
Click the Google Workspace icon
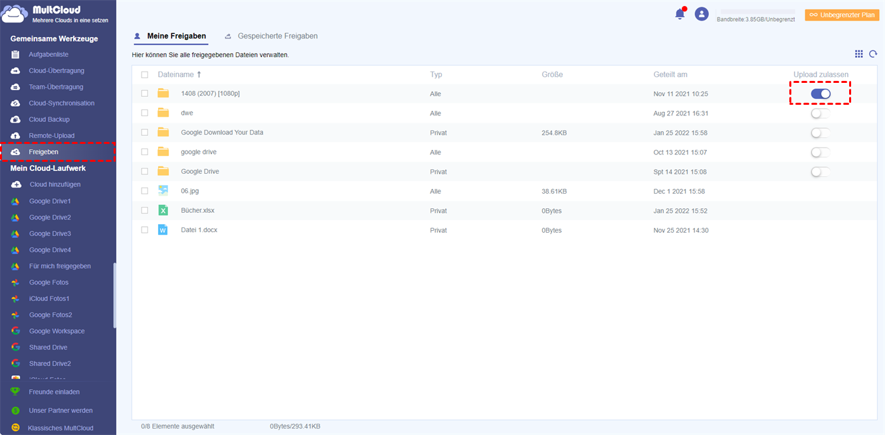[x=15, y=331]
